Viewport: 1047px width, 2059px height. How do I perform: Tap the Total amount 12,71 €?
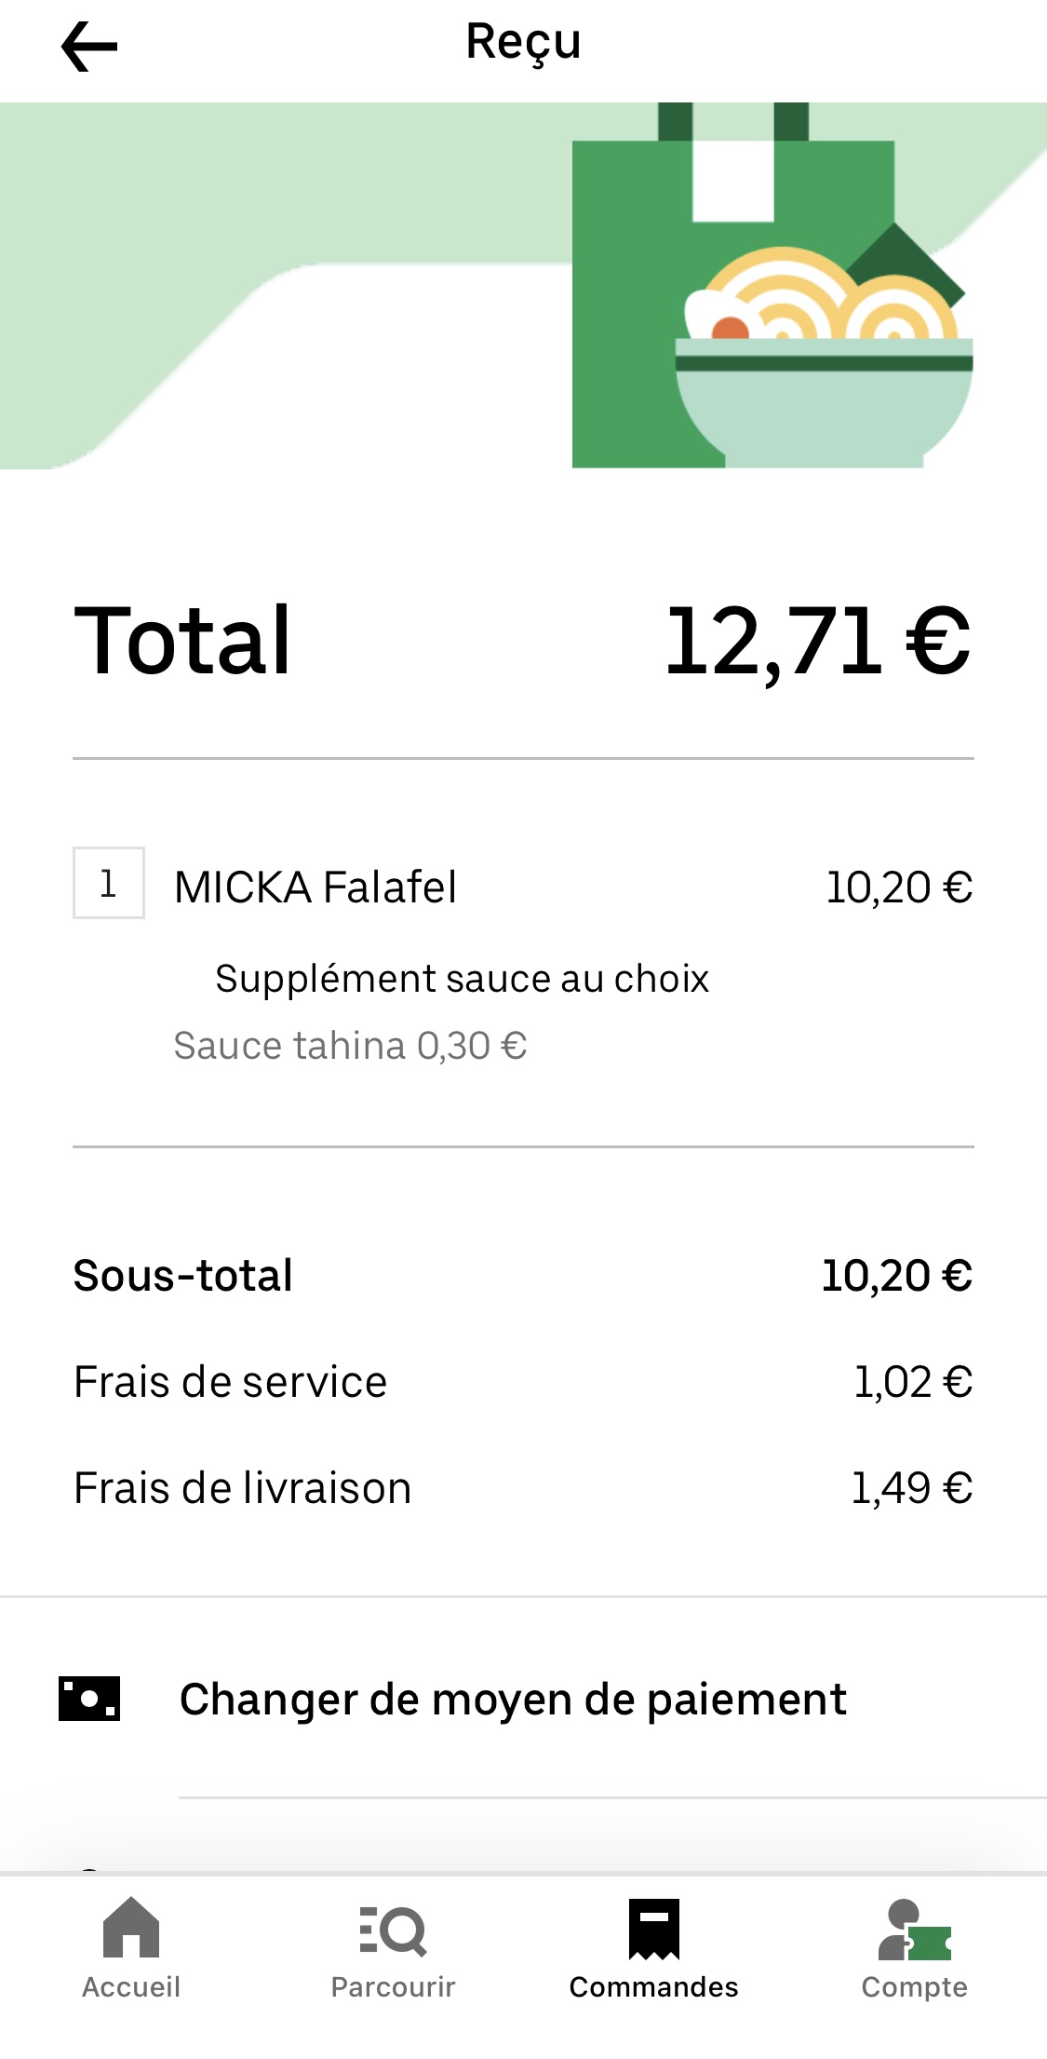click(x=818, y=641)
